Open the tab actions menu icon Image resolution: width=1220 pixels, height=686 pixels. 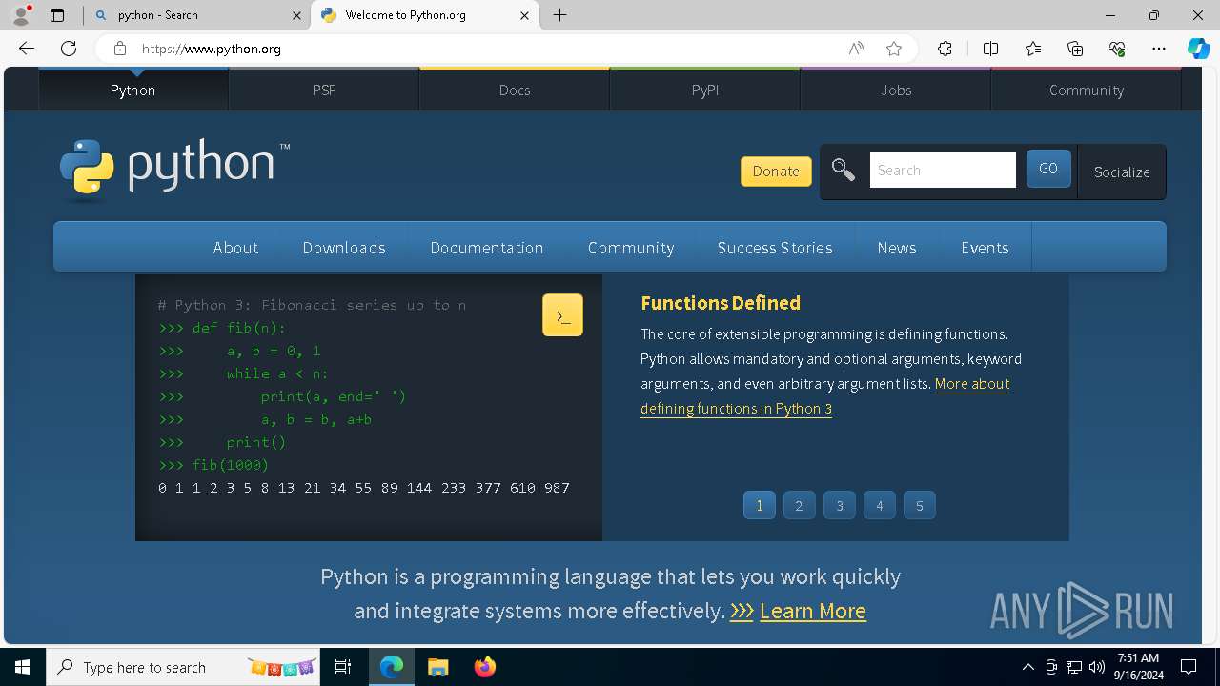click(x=57, y=15)
